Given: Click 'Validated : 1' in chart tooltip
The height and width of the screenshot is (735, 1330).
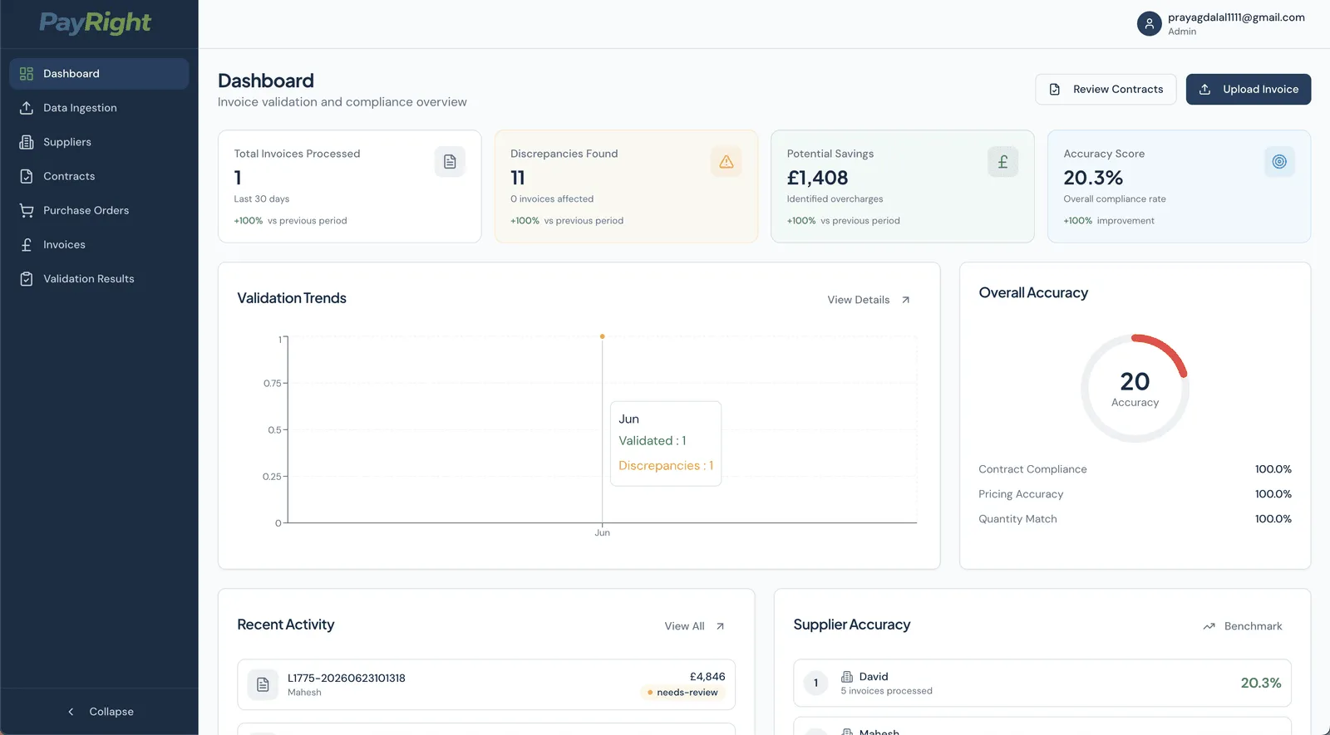Looking at the screenshot, I should point(653,441).
